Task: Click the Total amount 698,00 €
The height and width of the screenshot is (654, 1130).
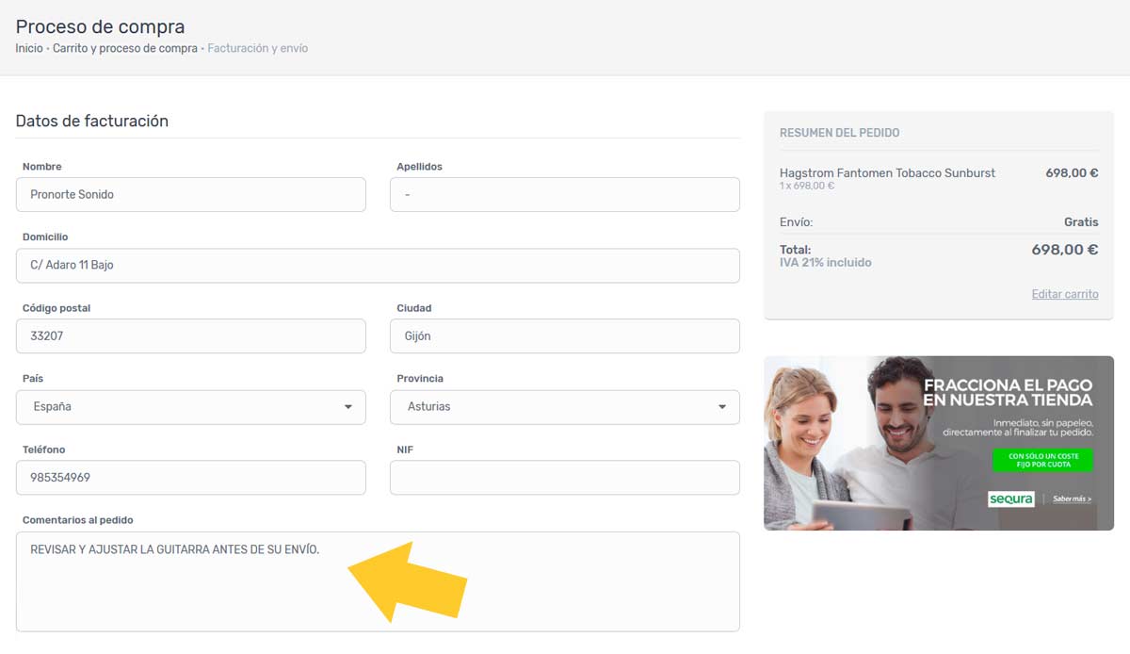Action: coord(1065,250)
